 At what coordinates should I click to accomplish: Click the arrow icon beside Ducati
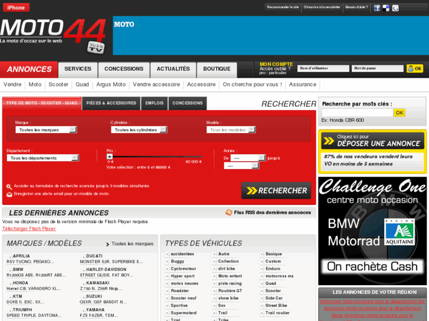(83, 257)
